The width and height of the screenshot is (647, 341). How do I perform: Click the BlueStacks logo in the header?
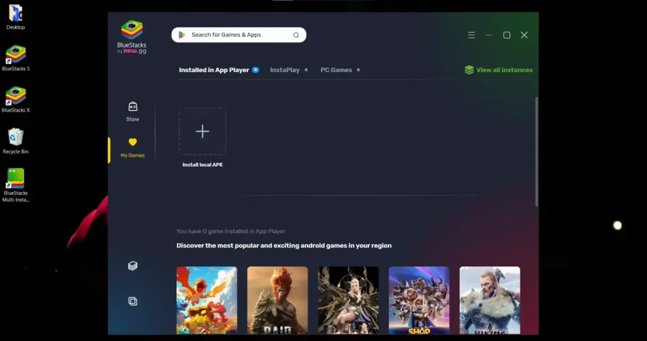(x=131, y=37)
